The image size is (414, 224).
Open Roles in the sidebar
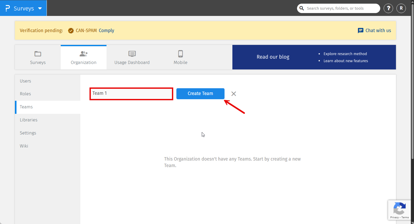48,94
